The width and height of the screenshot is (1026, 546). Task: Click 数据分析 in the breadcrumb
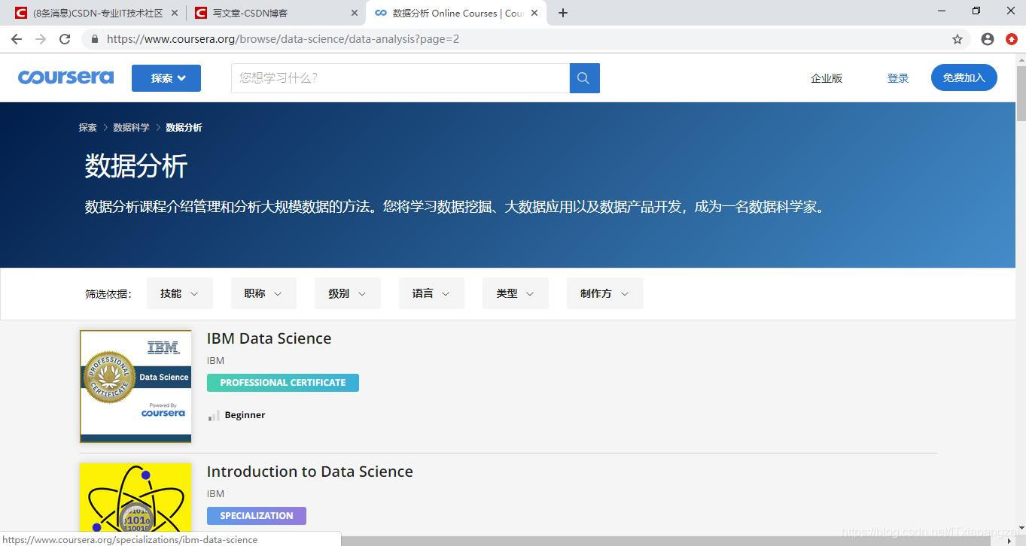pos(184,127)
